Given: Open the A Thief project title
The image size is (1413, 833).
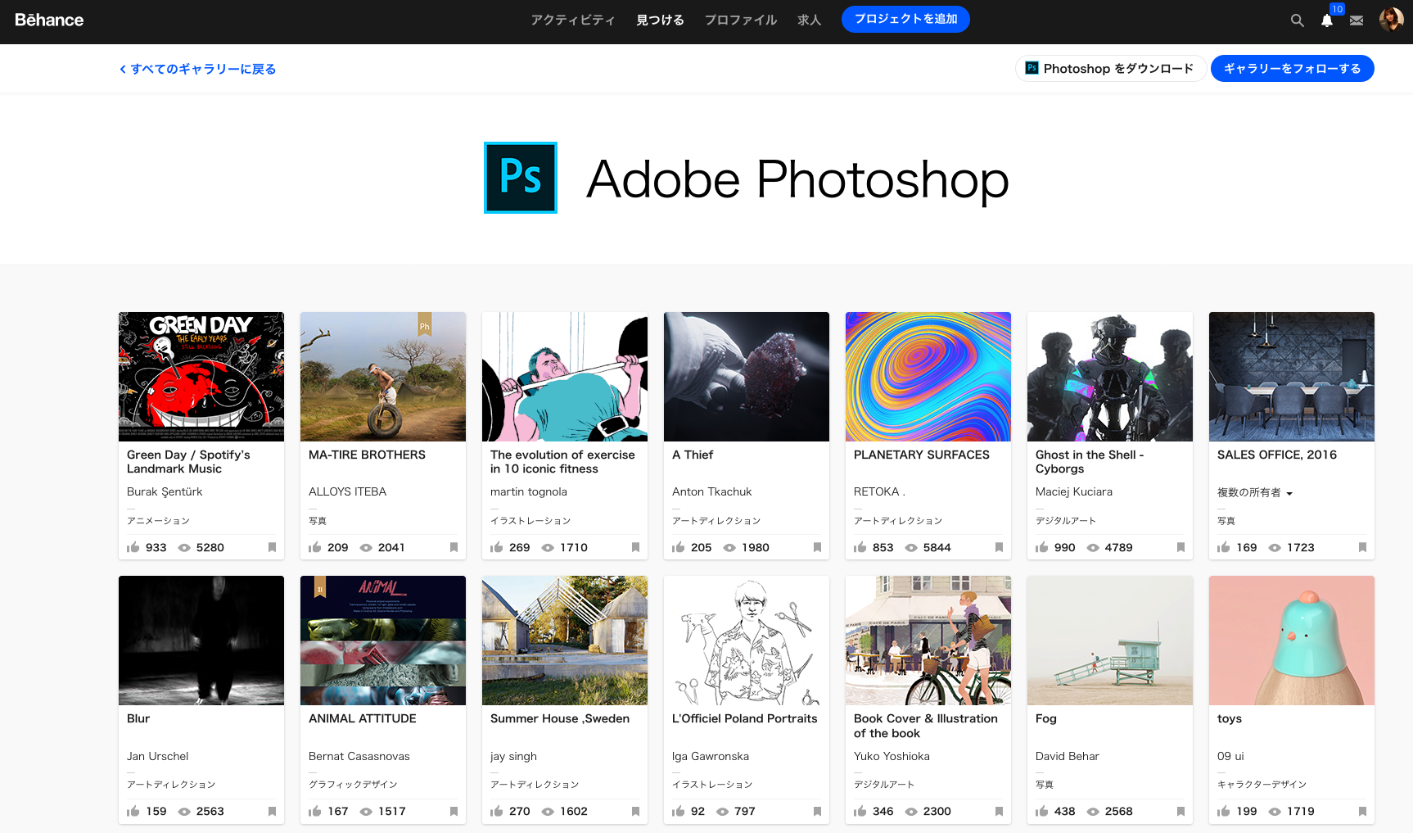Looking at the screenshot, I should tap(693, 455).
